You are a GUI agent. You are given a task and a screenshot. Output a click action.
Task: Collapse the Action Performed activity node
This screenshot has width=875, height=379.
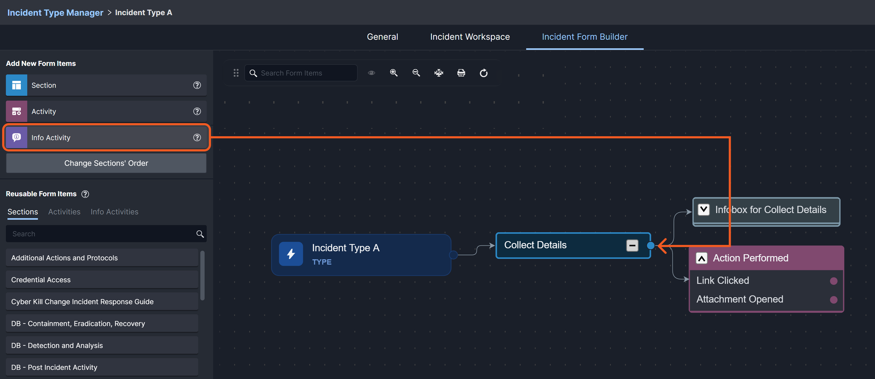click(702, 258)
